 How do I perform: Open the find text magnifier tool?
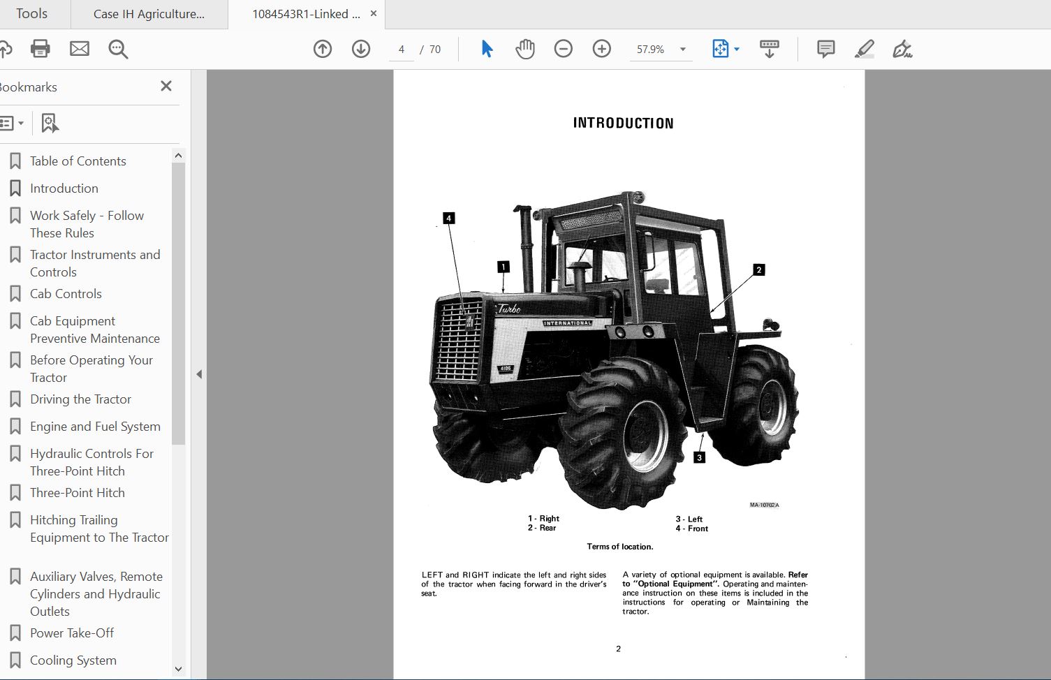click(118, 49)
